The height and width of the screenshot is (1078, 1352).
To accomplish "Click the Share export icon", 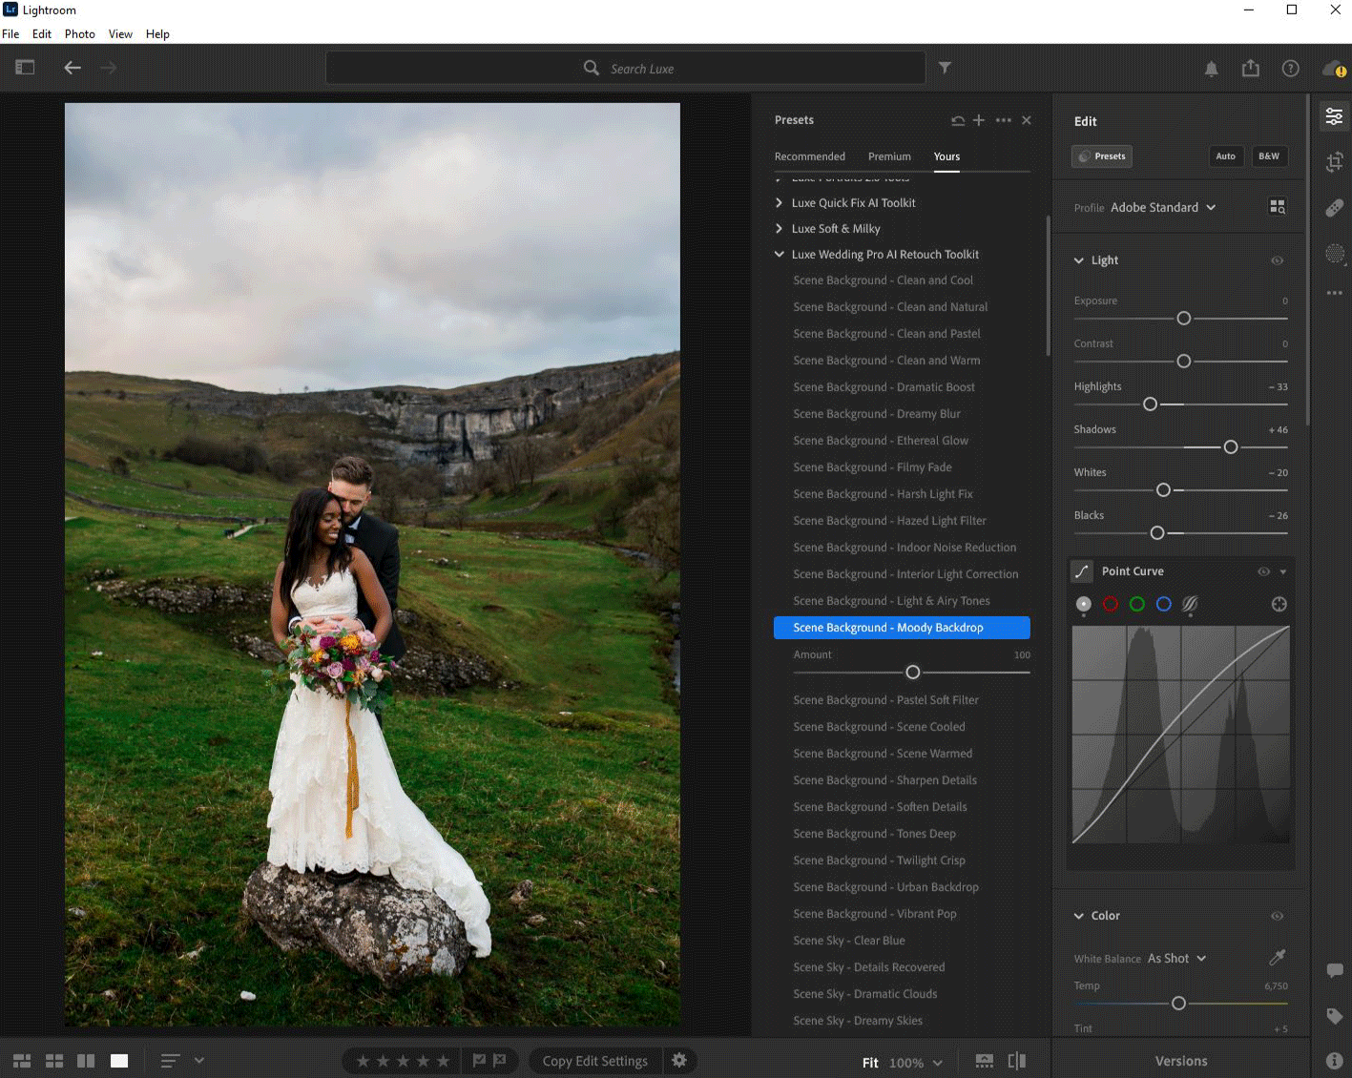I will [x=1250, y=69].
